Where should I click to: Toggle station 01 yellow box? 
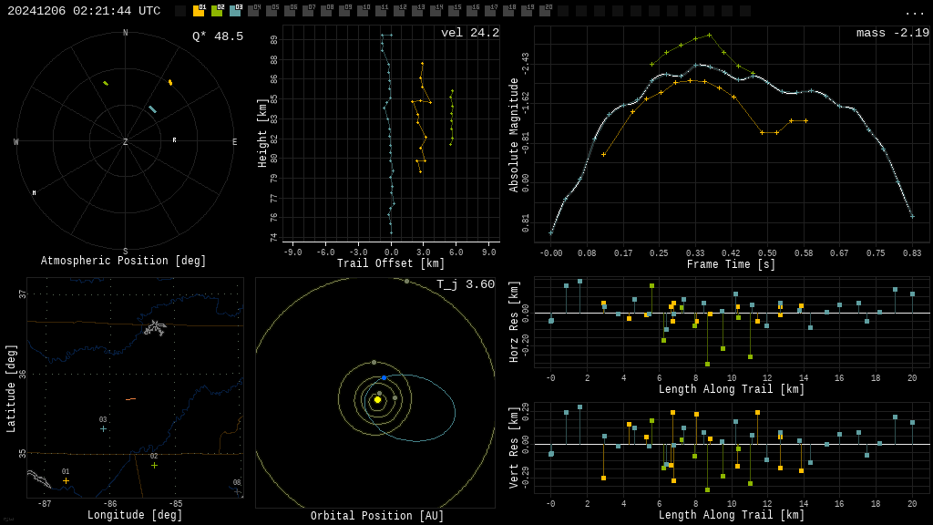[199, 11]
